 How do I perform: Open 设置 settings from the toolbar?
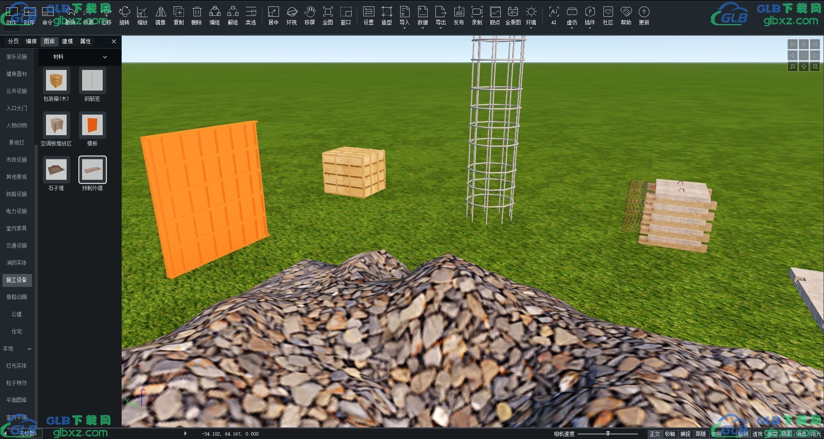368,16
